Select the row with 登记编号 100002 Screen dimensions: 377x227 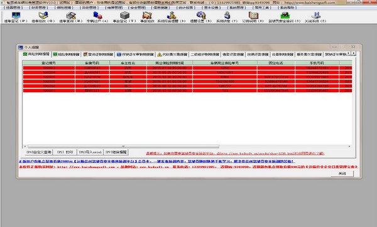[187, 86]
